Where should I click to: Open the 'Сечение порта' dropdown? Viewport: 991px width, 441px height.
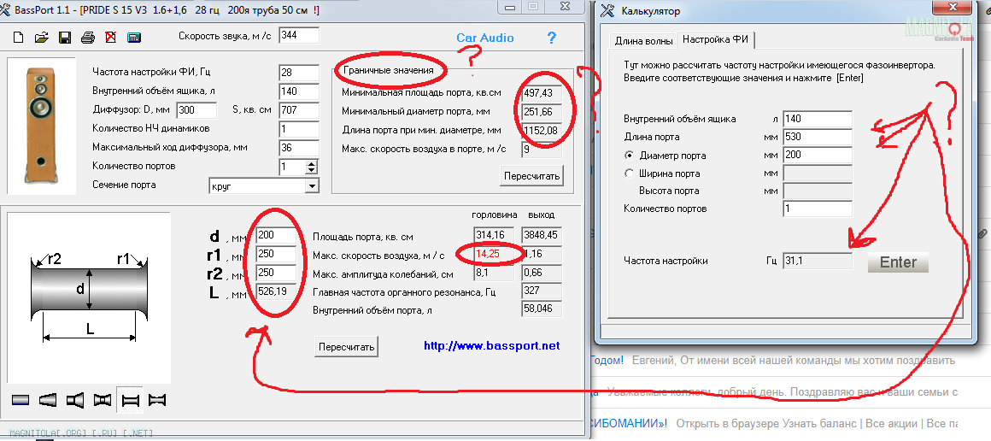pyautogui.click(x=311, y=186)
